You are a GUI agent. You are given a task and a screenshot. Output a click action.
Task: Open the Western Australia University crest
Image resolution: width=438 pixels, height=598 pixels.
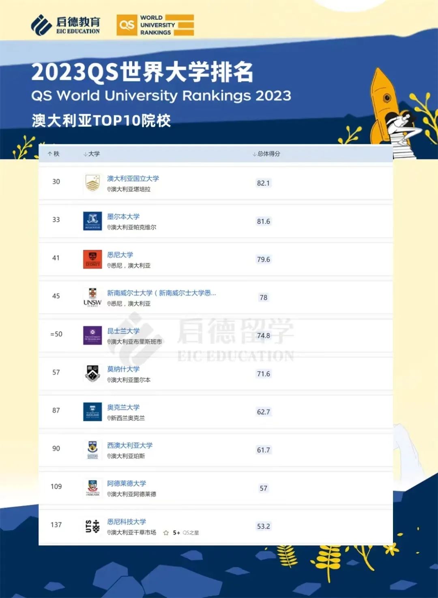click(x=92, y=450)
